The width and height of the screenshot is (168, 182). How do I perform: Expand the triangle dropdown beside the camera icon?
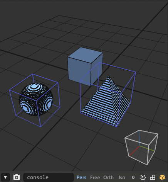[5, 177]
